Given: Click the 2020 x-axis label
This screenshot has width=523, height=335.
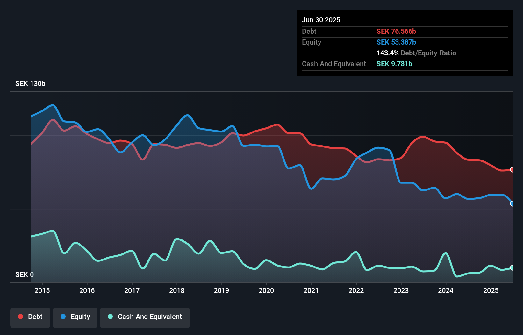Looking at the screenshot, I should pyautogui.click(x=266, y=290).
